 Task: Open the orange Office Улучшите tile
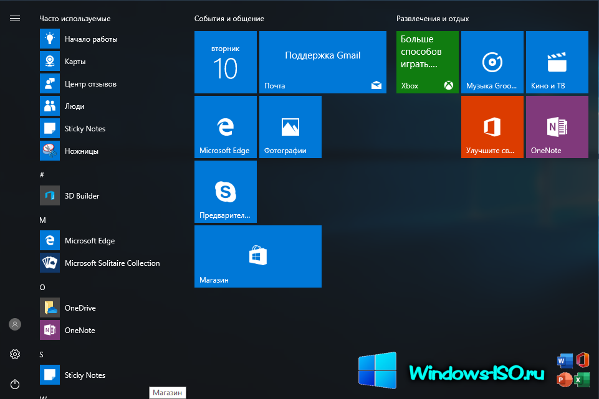click(492, 127)
